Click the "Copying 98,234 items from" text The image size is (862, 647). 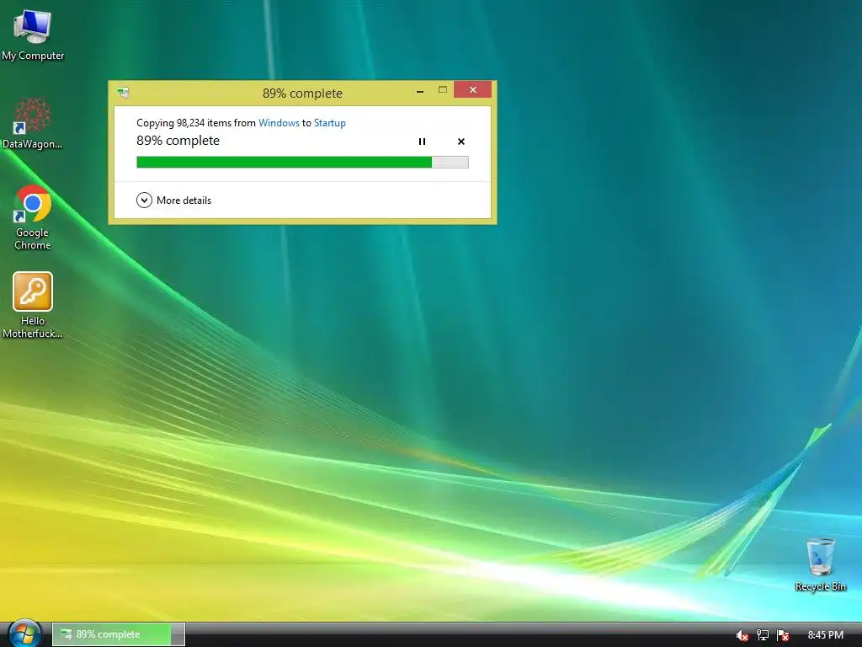(196, 123)
